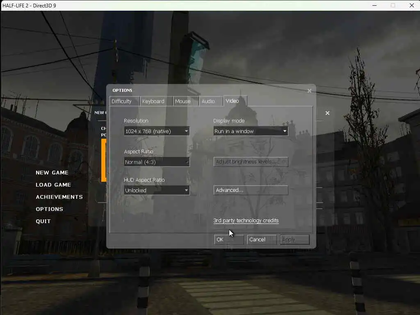The width and height of the screenshot is (420, 315).
Task: Close the Half-Life 2 window
Action: (x=412, y=5)
